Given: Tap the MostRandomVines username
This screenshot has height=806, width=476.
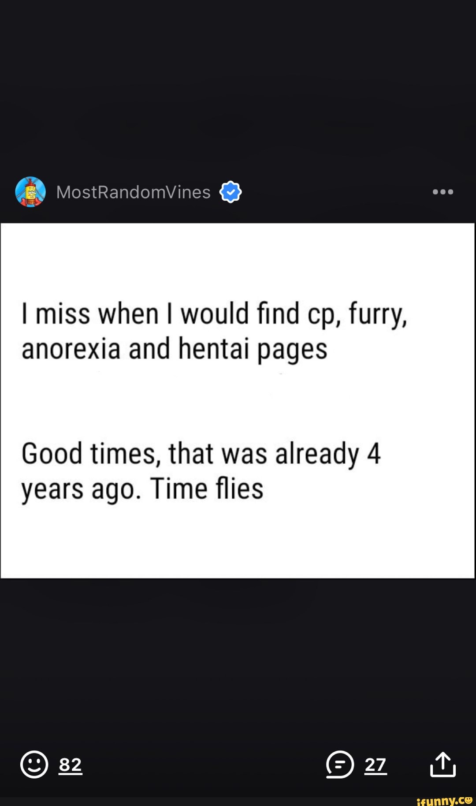Looking at the screenshot, I should 133,192.
